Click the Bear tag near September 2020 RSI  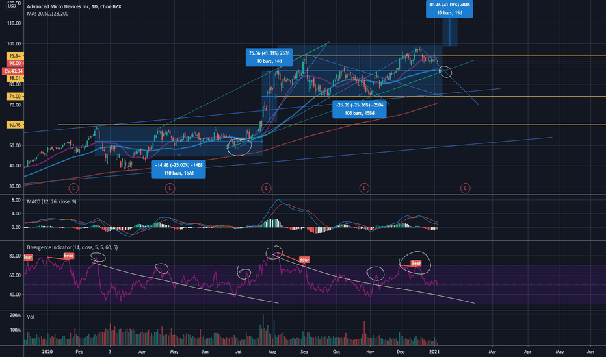point(304,260)
